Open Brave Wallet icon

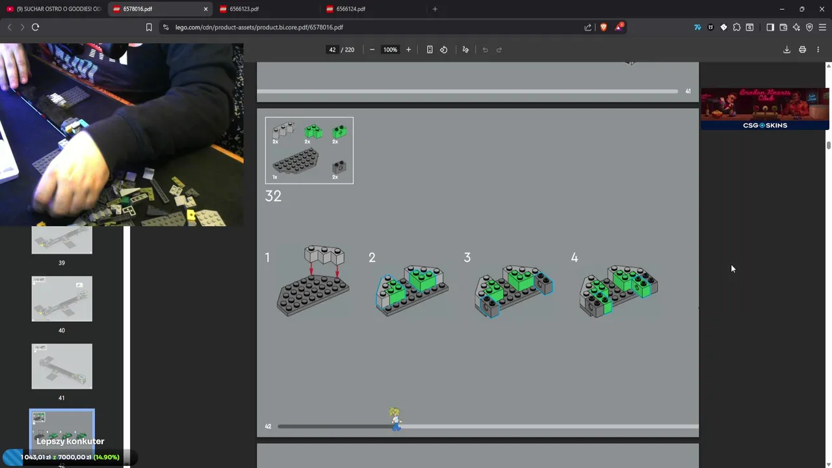click(783, 27)
